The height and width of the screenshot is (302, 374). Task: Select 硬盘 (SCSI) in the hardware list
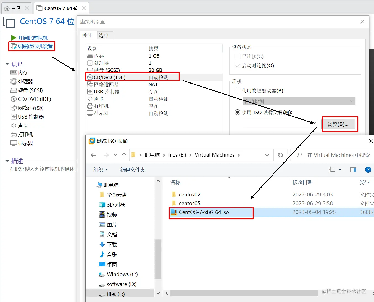pyautogui.click(x=154, y=70)
